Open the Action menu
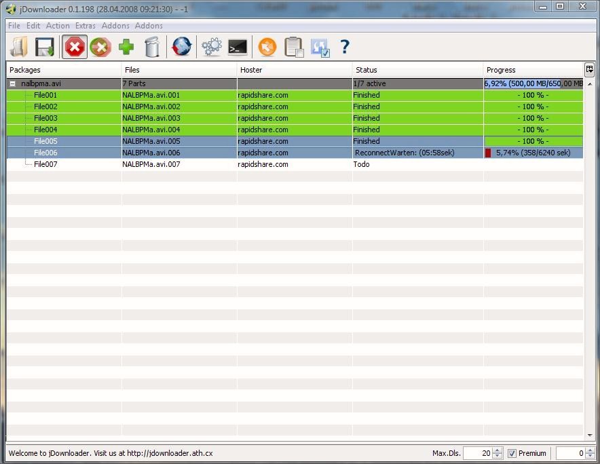600x464 pixels. (58, 26)
